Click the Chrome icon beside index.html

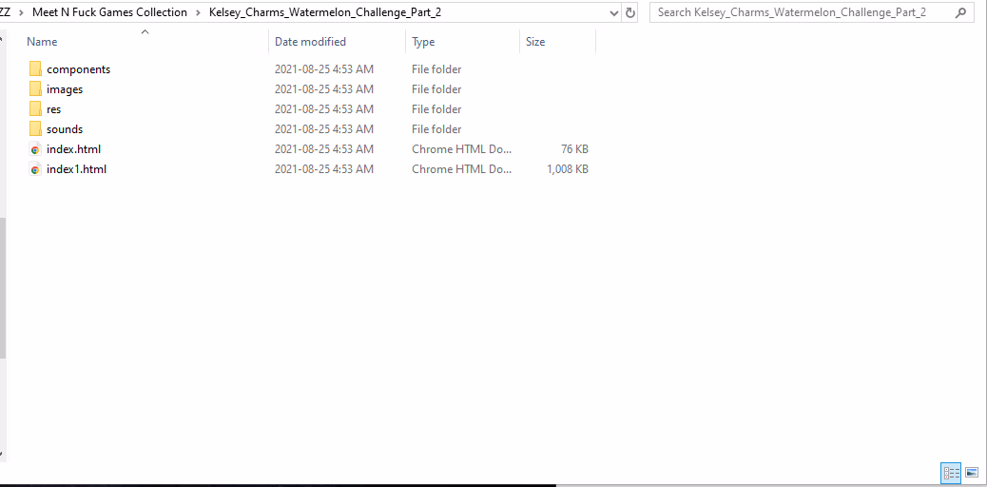tap(35, 149)
